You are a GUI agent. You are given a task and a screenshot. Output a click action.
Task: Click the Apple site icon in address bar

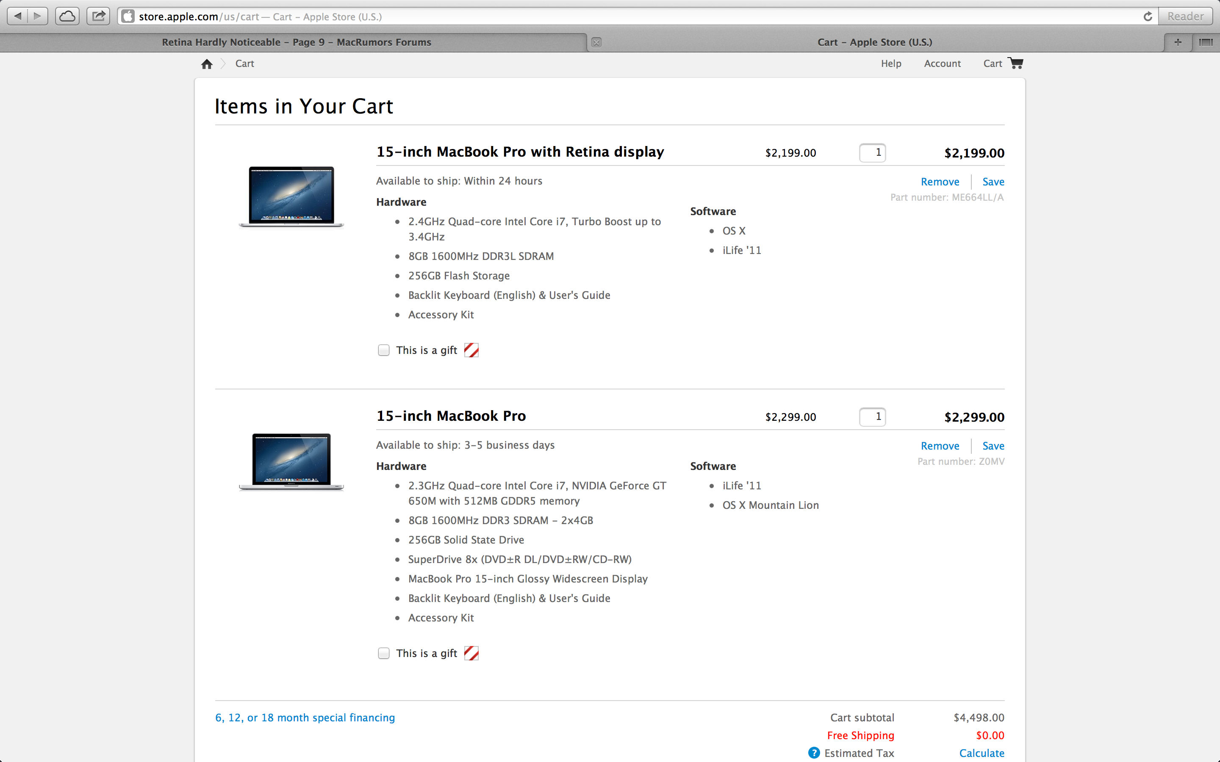(128, 17)
